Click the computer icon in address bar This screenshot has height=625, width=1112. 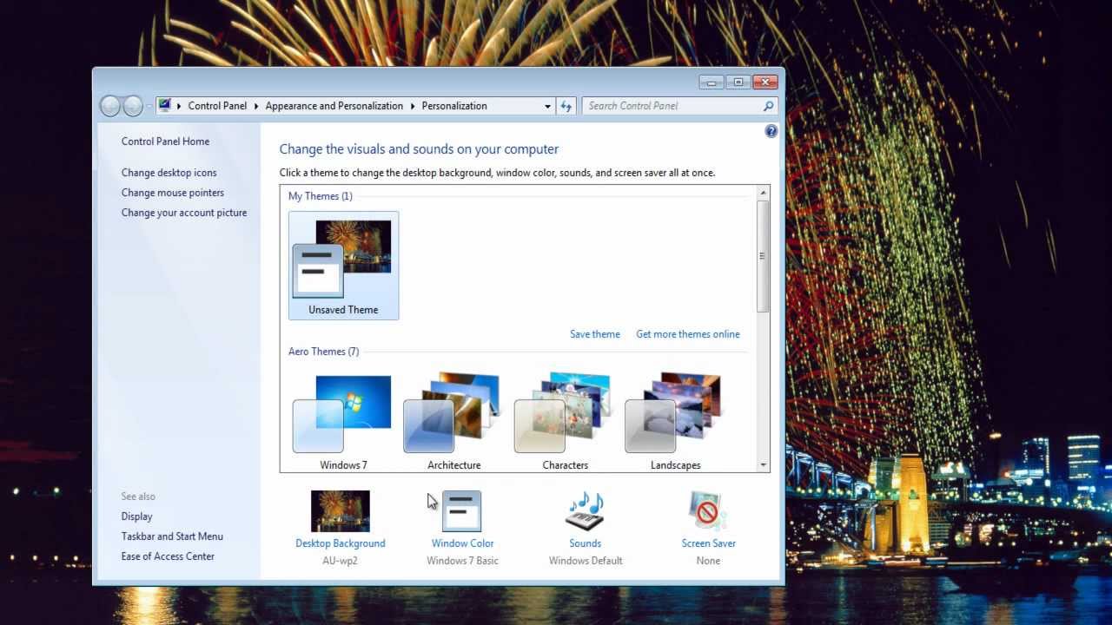(165, 106)
